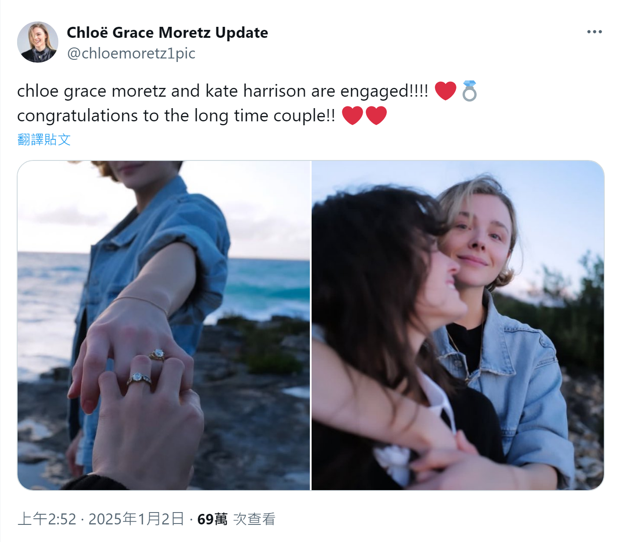View the 69萬 view count details

coord(212,519)
